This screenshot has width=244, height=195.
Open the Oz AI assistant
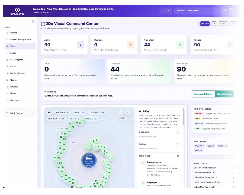(166, 11)
